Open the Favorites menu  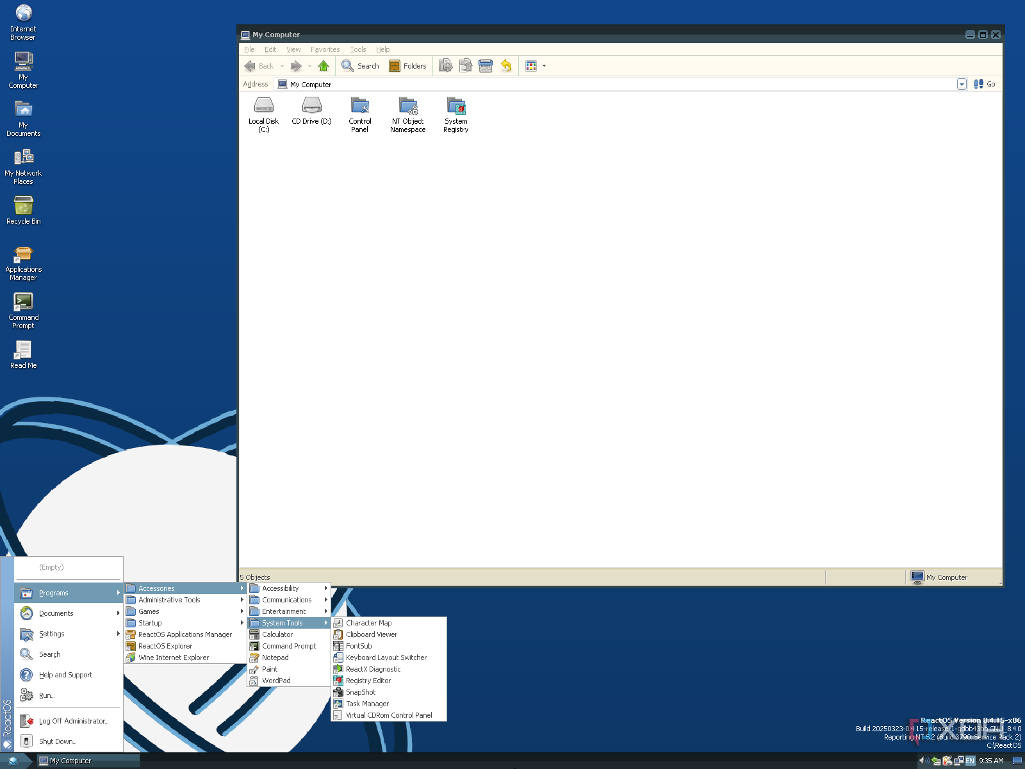coord(325,49)
